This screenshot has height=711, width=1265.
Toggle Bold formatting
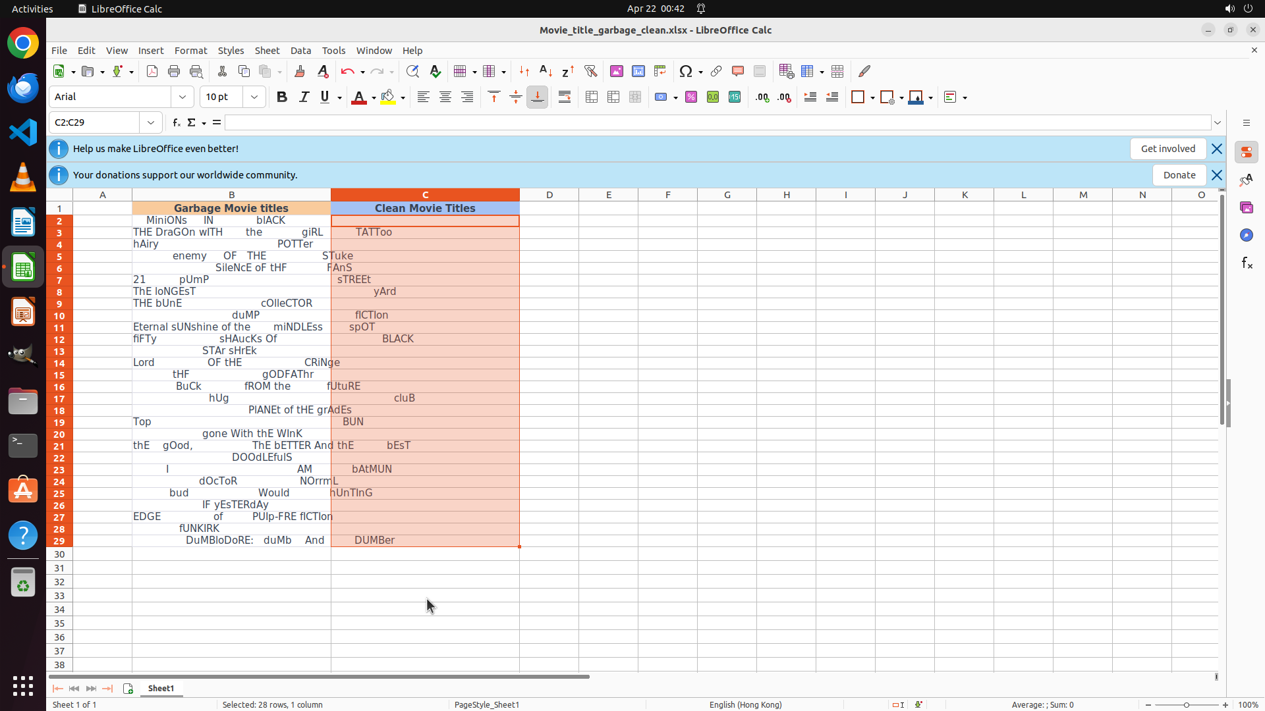coord(282,97)
